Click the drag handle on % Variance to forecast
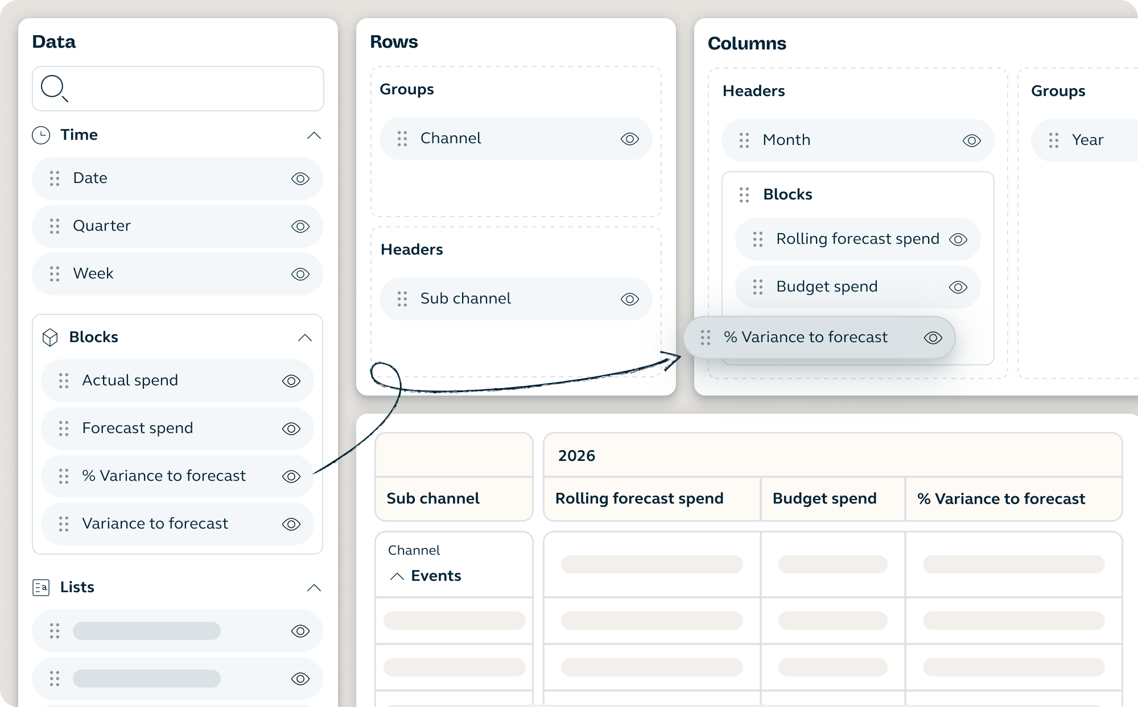 pyautogui.click(x=706, y=337)
